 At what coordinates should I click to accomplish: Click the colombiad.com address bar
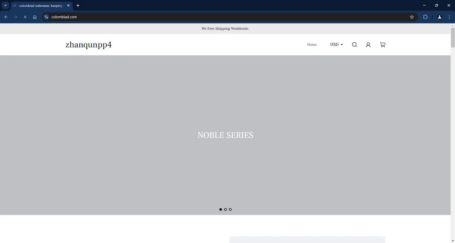pyautogui.click(x=229, y=17)
